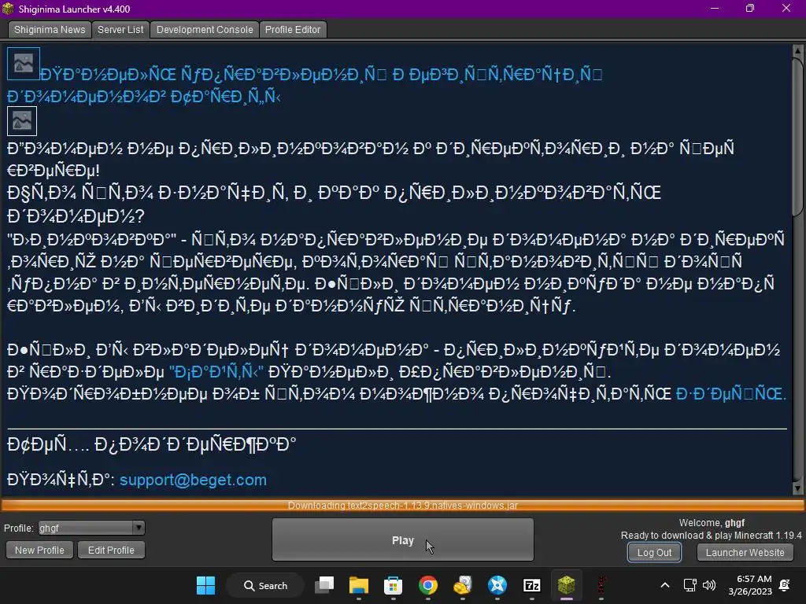Click the Shiginima Launcher title bar icon

click(8, 9)
